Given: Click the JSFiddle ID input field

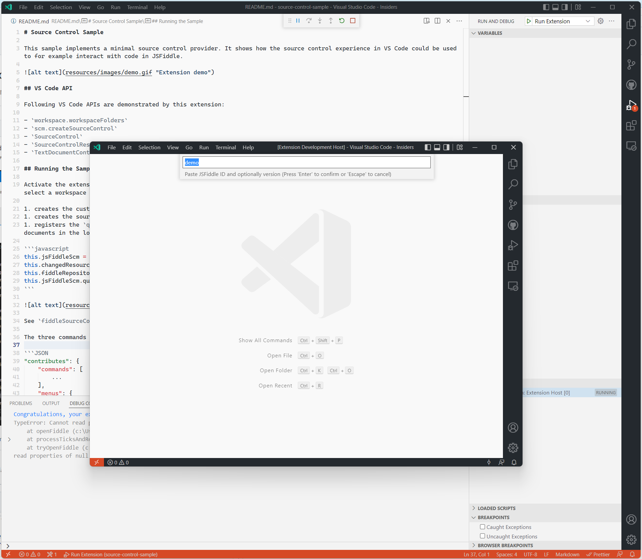Looking at the screenshot, I should (306, 162).
